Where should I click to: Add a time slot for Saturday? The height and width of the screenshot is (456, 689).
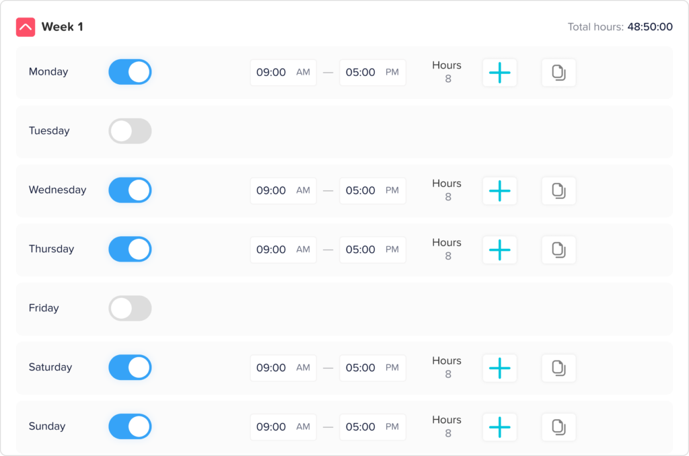tap(499, 369)
